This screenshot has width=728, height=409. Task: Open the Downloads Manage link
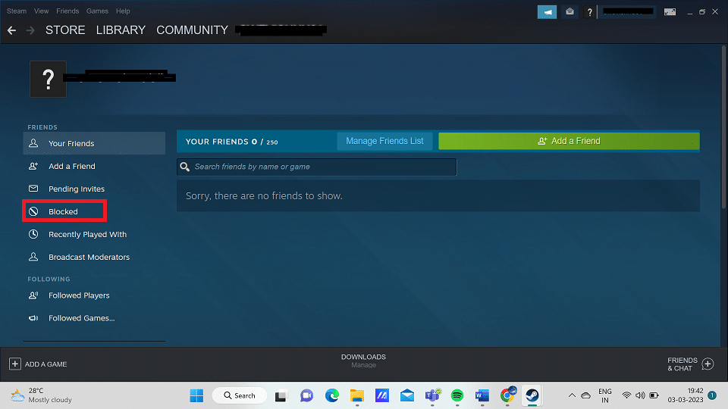(363, 365)
